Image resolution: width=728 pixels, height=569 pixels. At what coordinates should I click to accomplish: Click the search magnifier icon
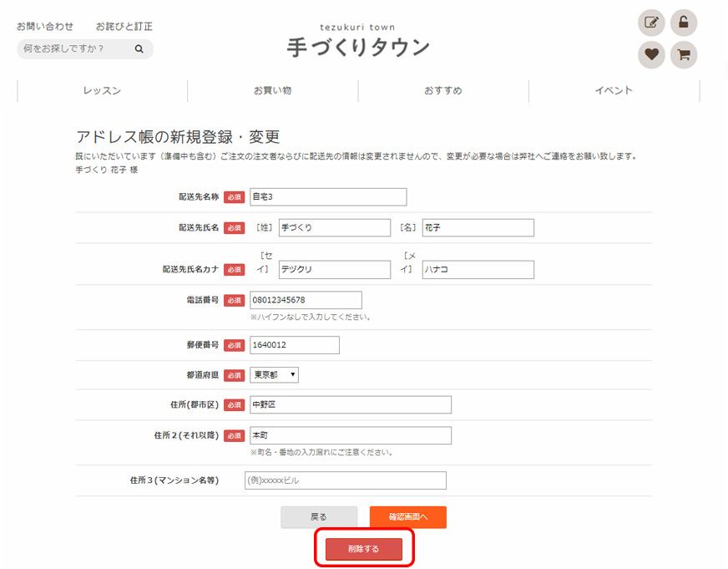pos(139,49)
